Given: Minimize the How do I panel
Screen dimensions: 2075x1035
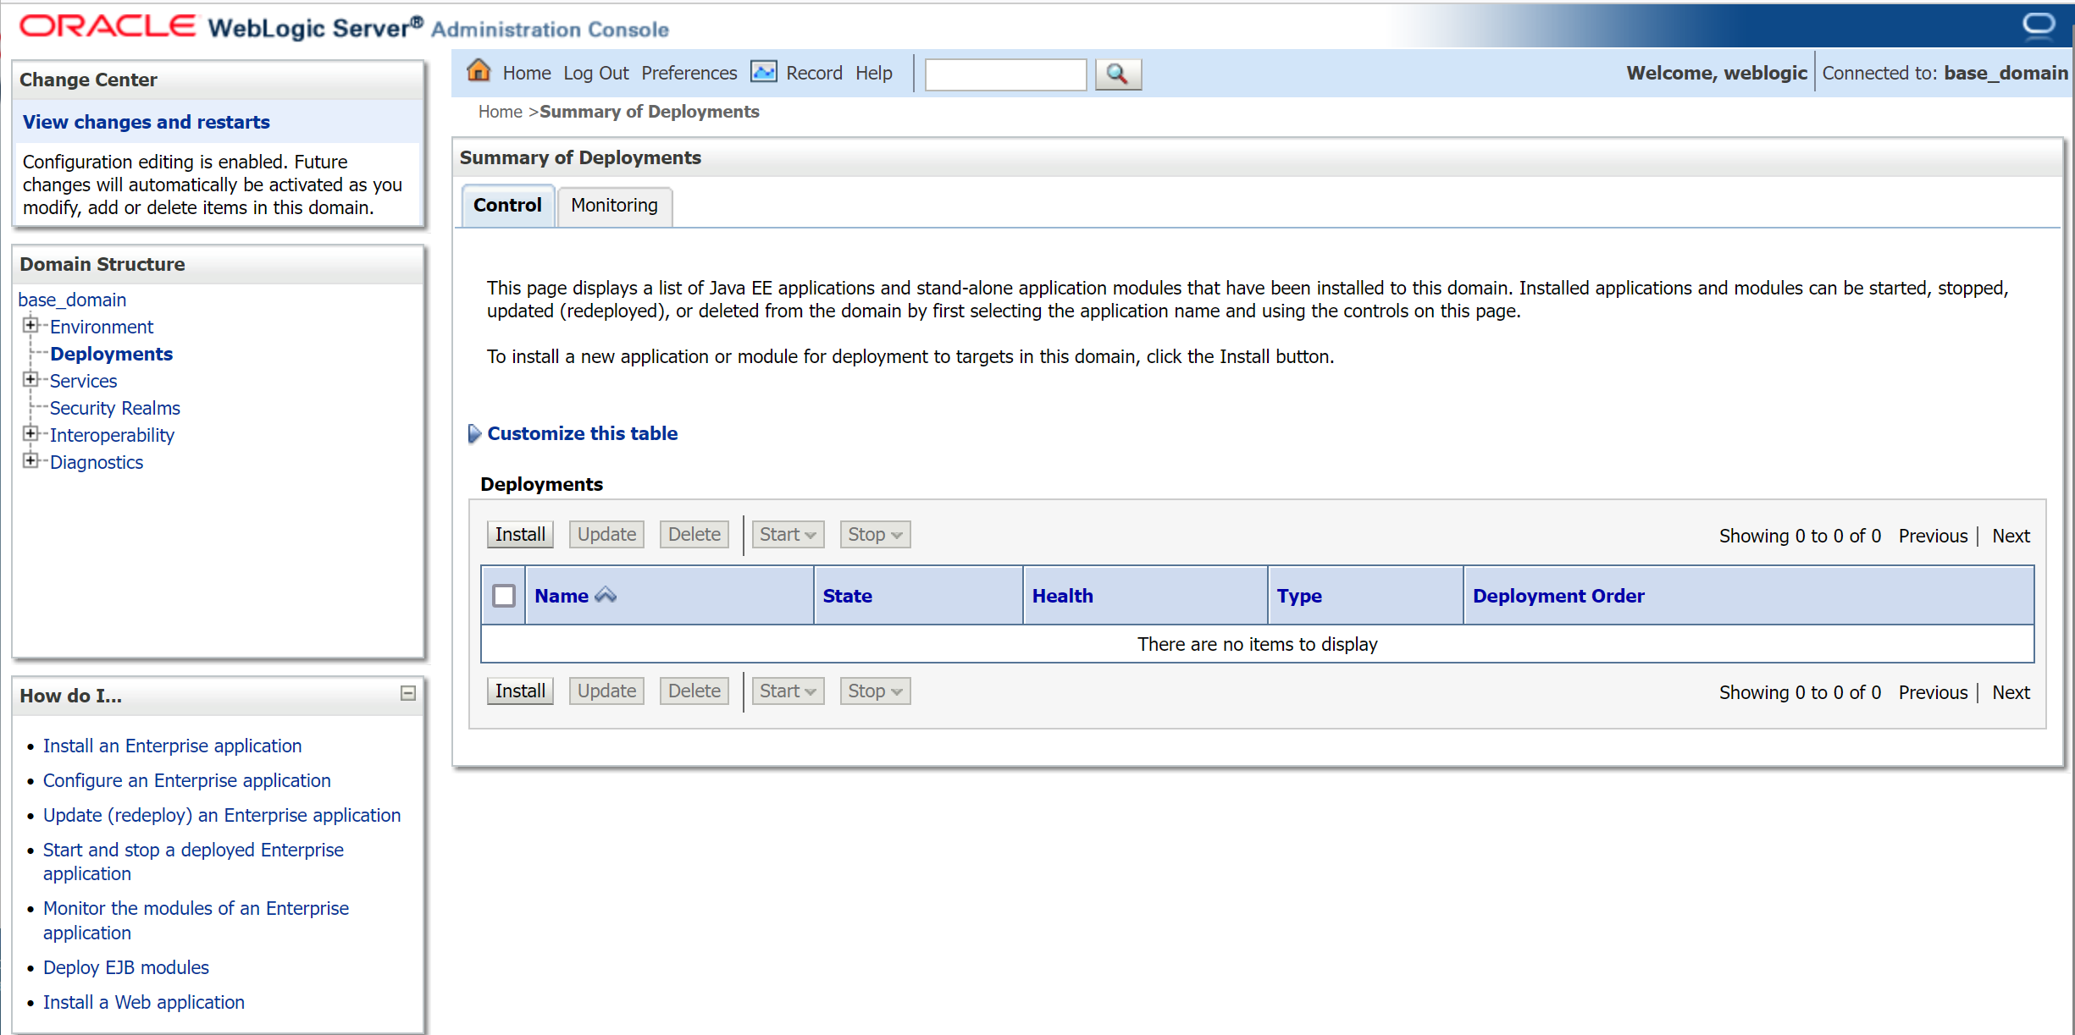Looking at the screenshot, I should coord(408,693).
